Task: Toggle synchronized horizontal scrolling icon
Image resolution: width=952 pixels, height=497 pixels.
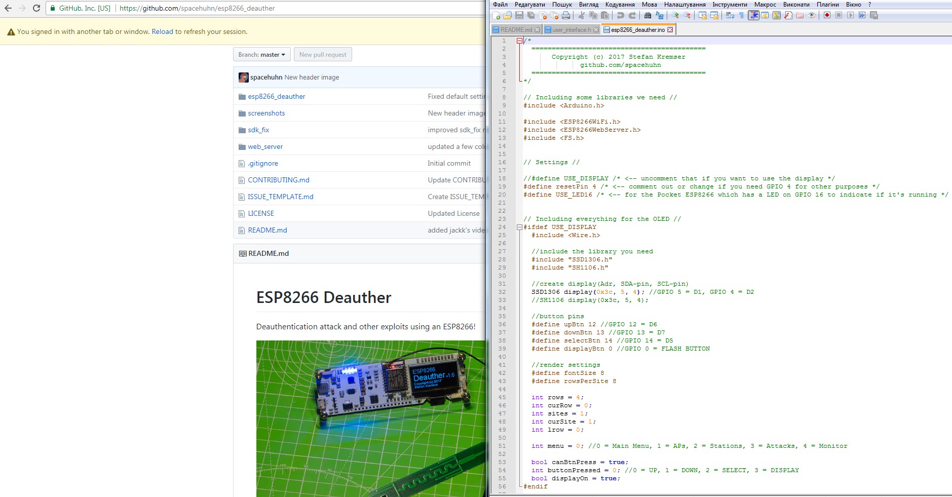Action: pyautogui.click(x=714, y=15)
